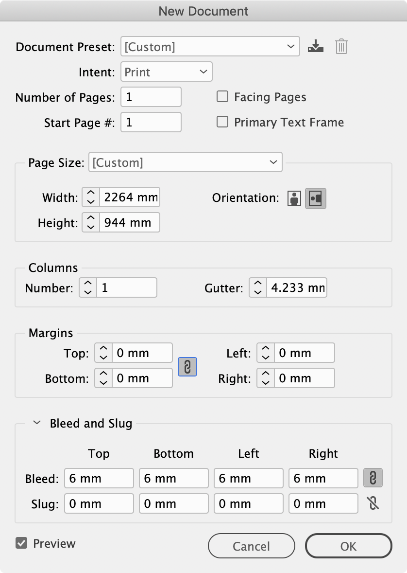Open the Page Size dropdown
Image resolution: width=407 pixels, height=573 pixels.
186,162
